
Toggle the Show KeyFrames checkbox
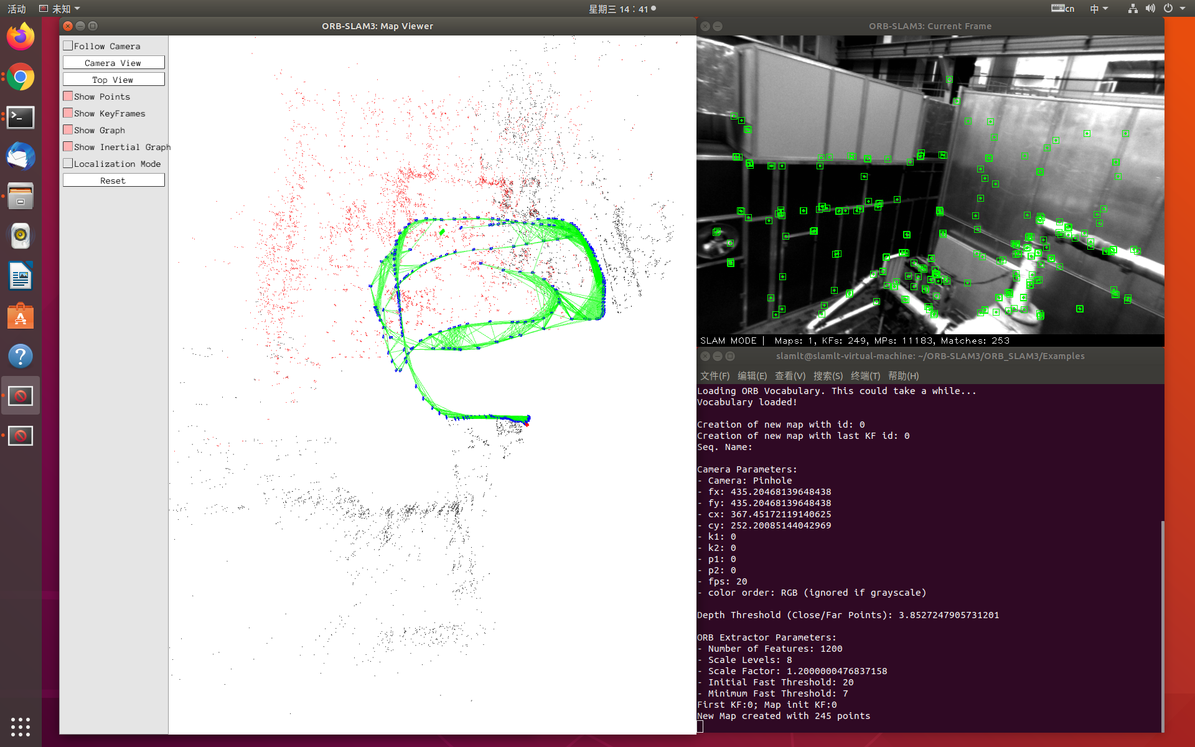point(68,113)
